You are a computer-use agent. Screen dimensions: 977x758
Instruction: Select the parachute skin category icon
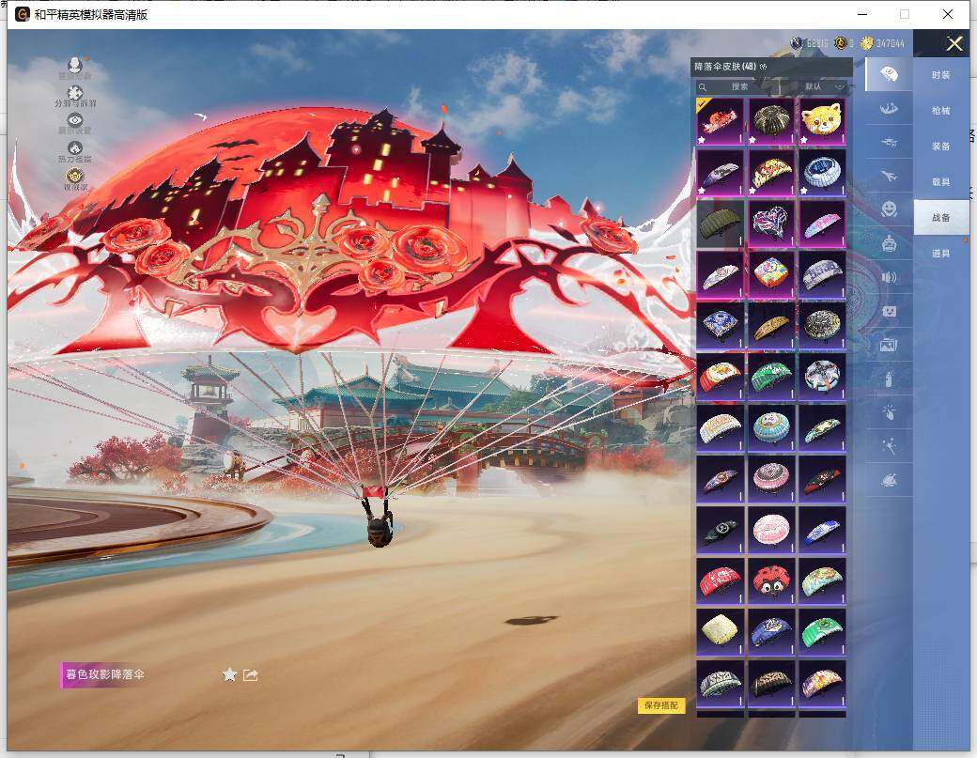point(889,75)
